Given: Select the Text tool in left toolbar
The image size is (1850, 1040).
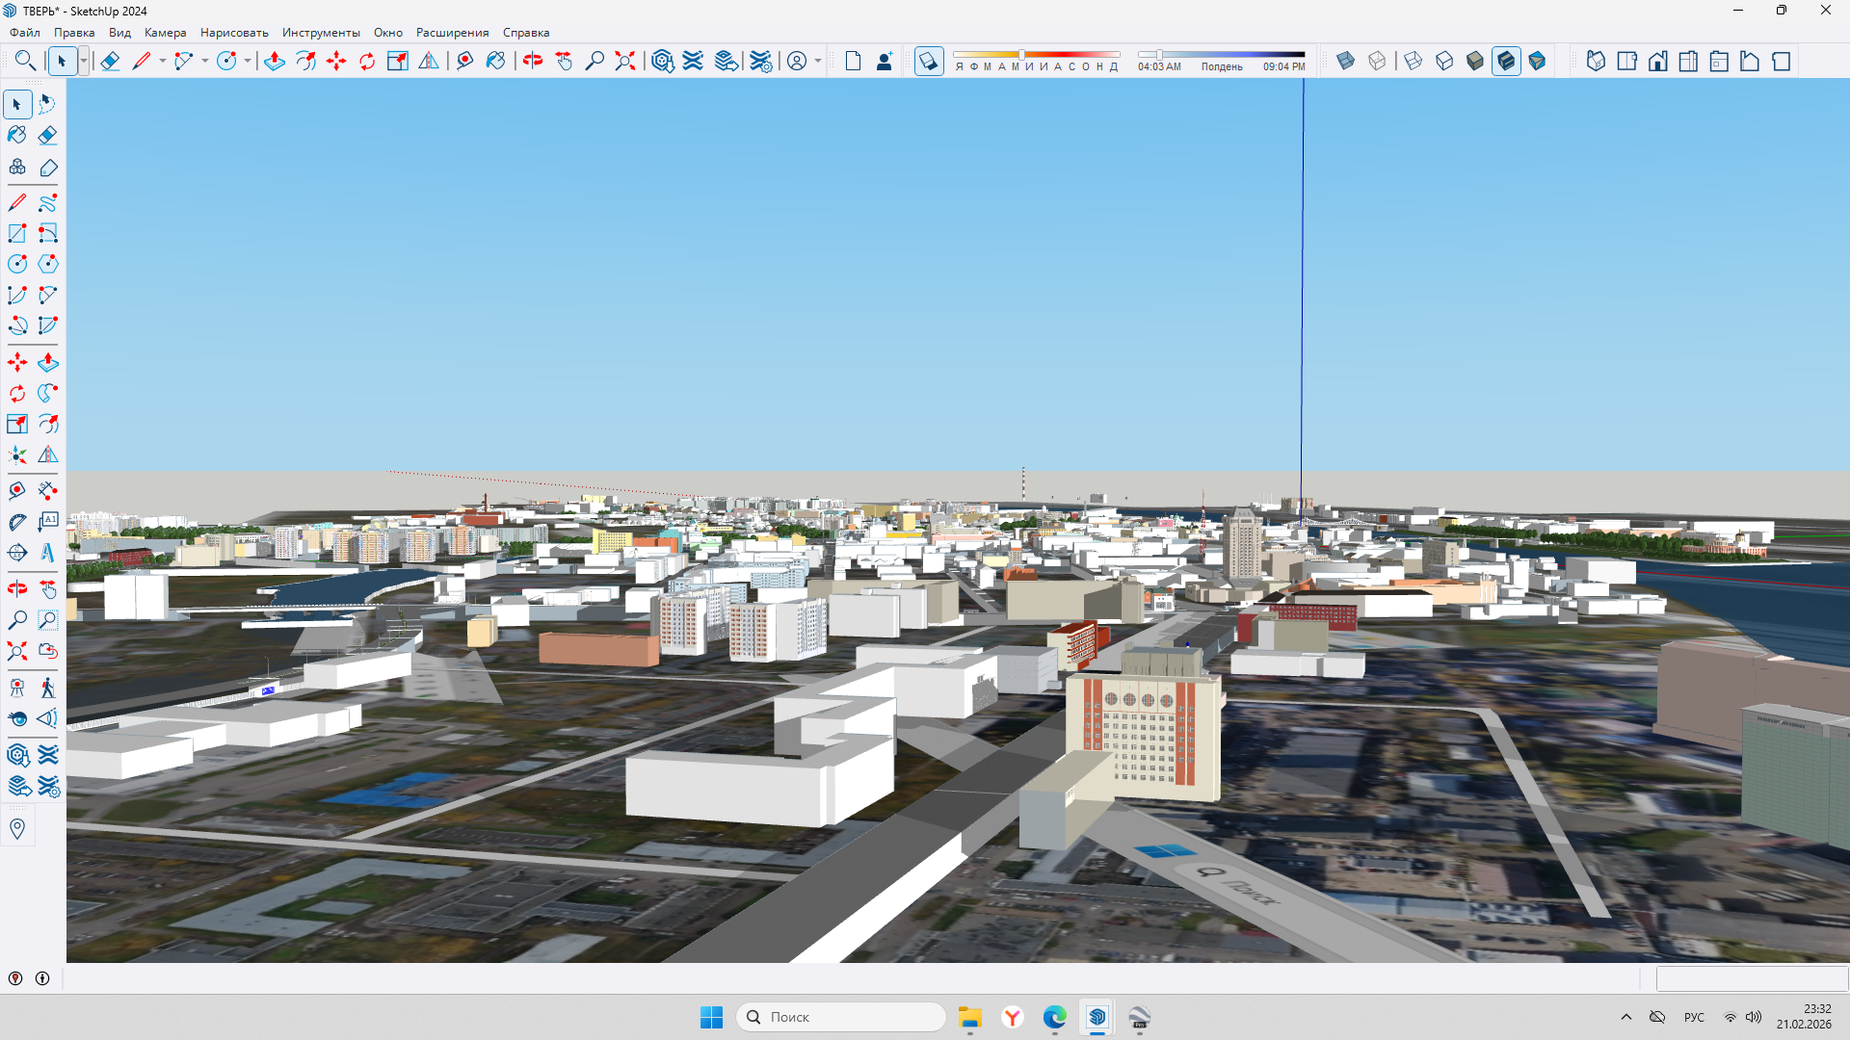Looking at the screenshot, I should click(48, 522).
